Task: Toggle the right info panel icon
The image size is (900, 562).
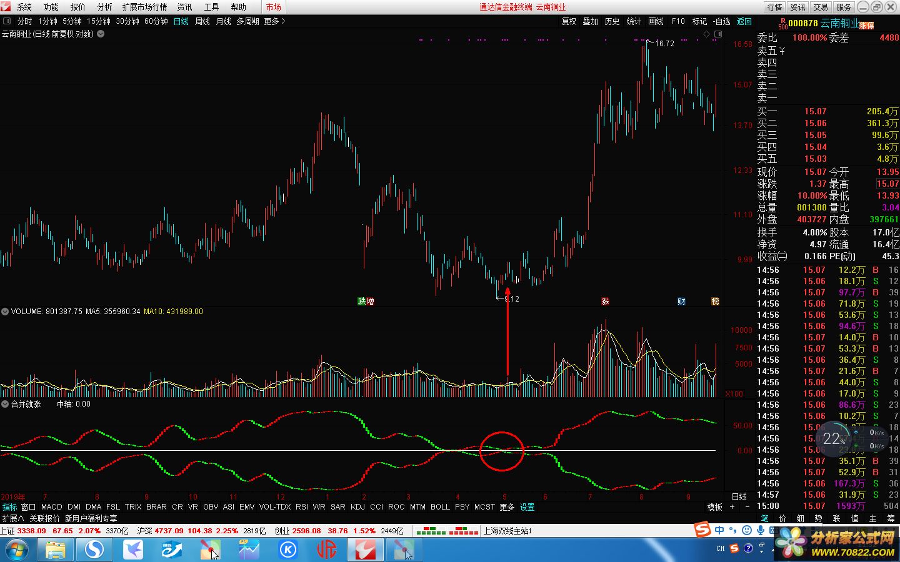Action: tap(717, 34)
